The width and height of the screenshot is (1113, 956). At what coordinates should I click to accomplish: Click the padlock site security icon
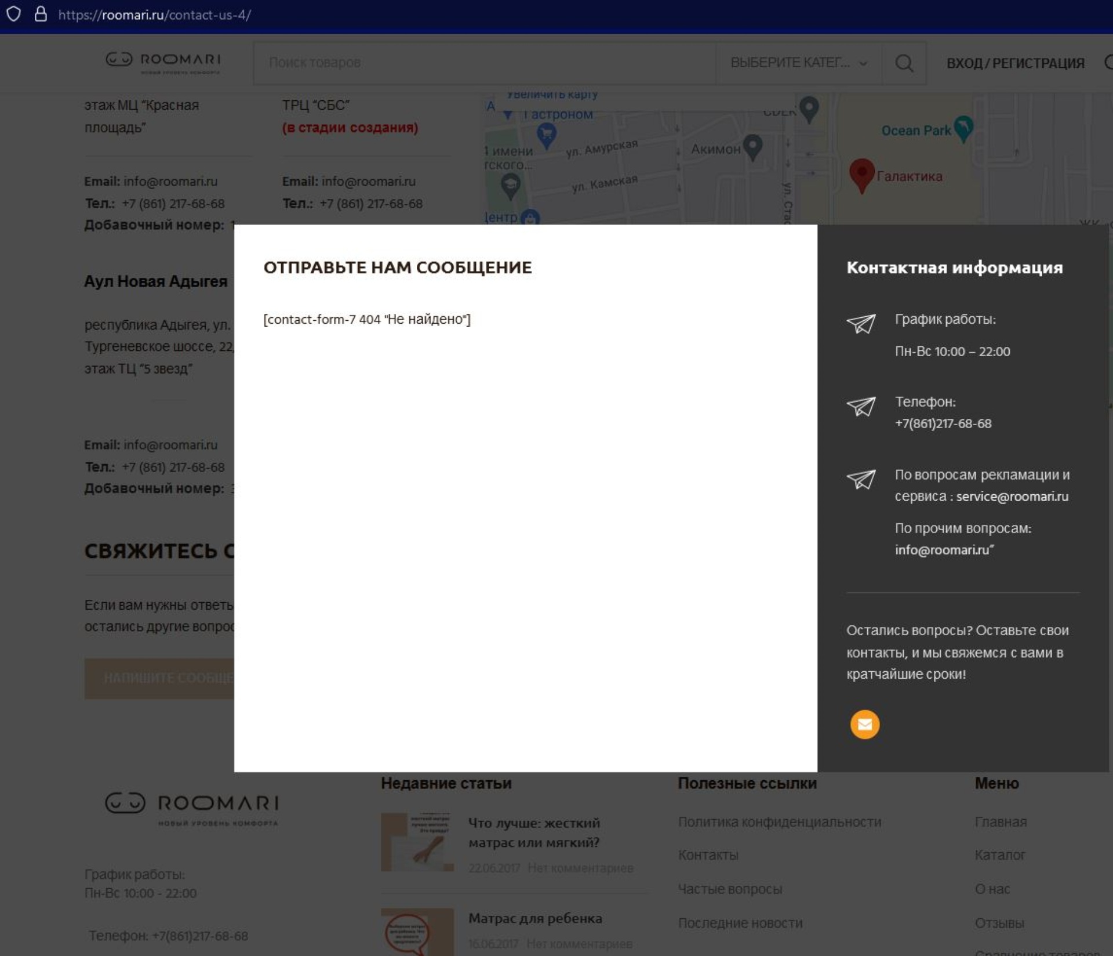tap(41, 14)
